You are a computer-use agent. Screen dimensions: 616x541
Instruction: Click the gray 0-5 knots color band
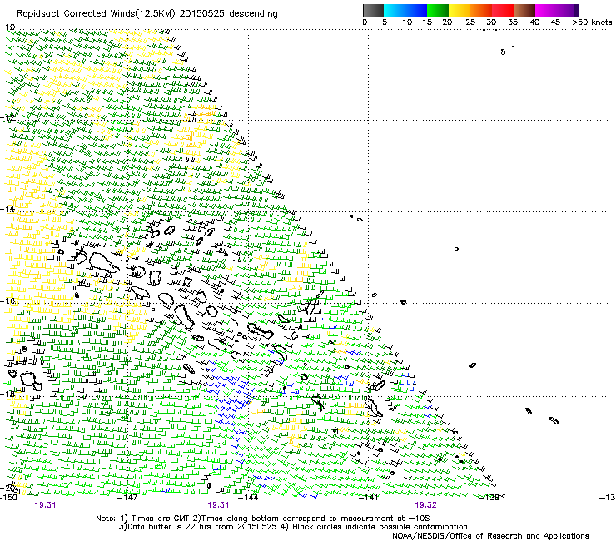[x=373, y=10]
